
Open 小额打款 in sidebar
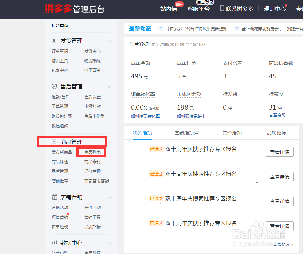tap(92, 107)
